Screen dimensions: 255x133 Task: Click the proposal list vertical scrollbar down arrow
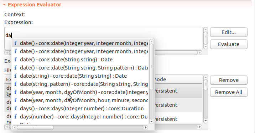(x=151, y=122)
